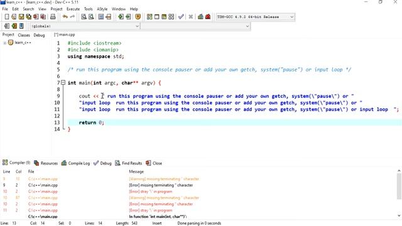Click the Print toolbar icon

[53, 17]
